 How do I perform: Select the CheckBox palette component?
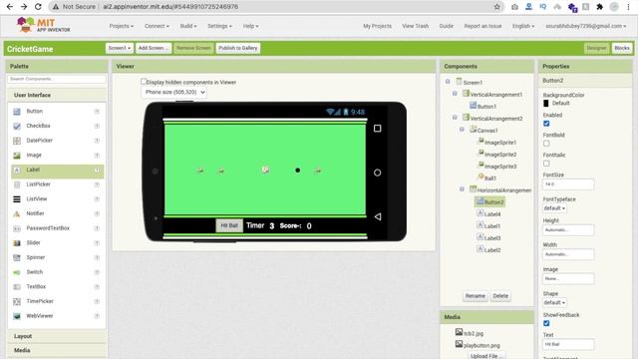(x=38, y=126)
